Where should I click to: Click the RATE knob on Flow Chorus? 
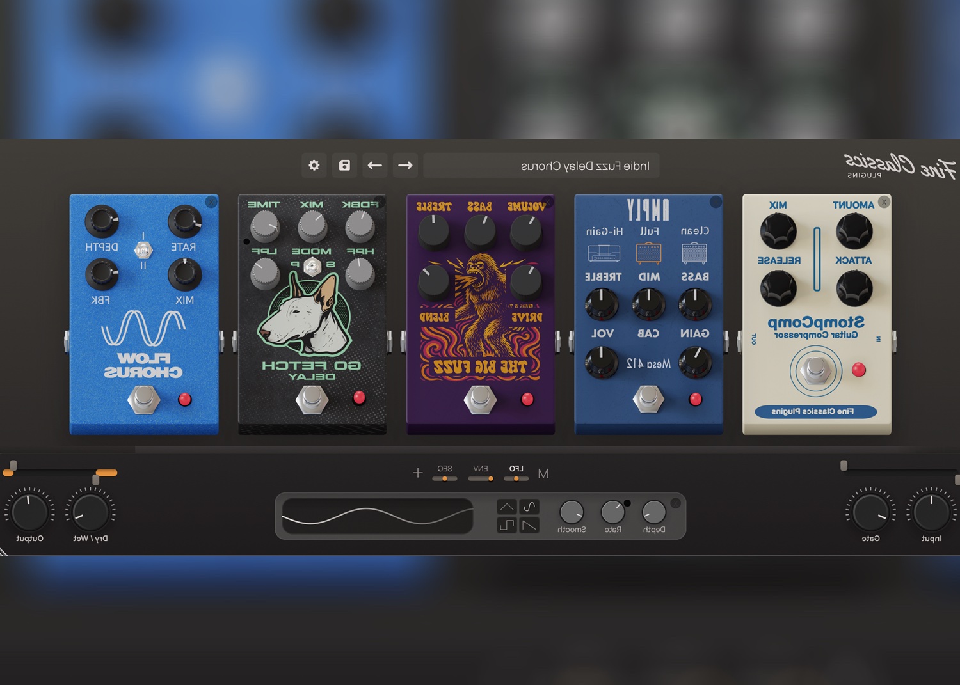[185, 222]
